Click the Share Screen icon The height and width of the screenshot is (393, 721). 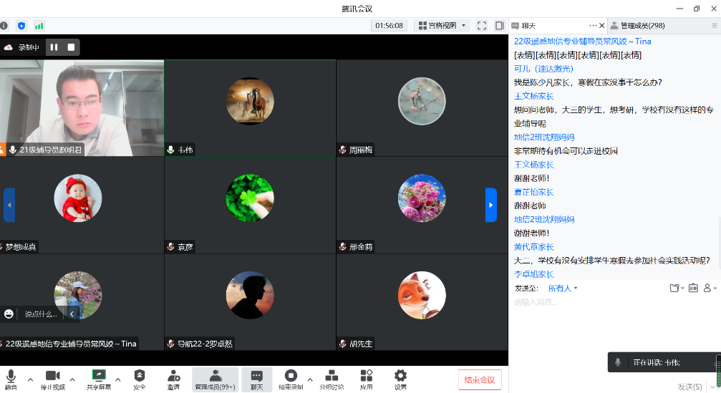[x=99, y=379]
